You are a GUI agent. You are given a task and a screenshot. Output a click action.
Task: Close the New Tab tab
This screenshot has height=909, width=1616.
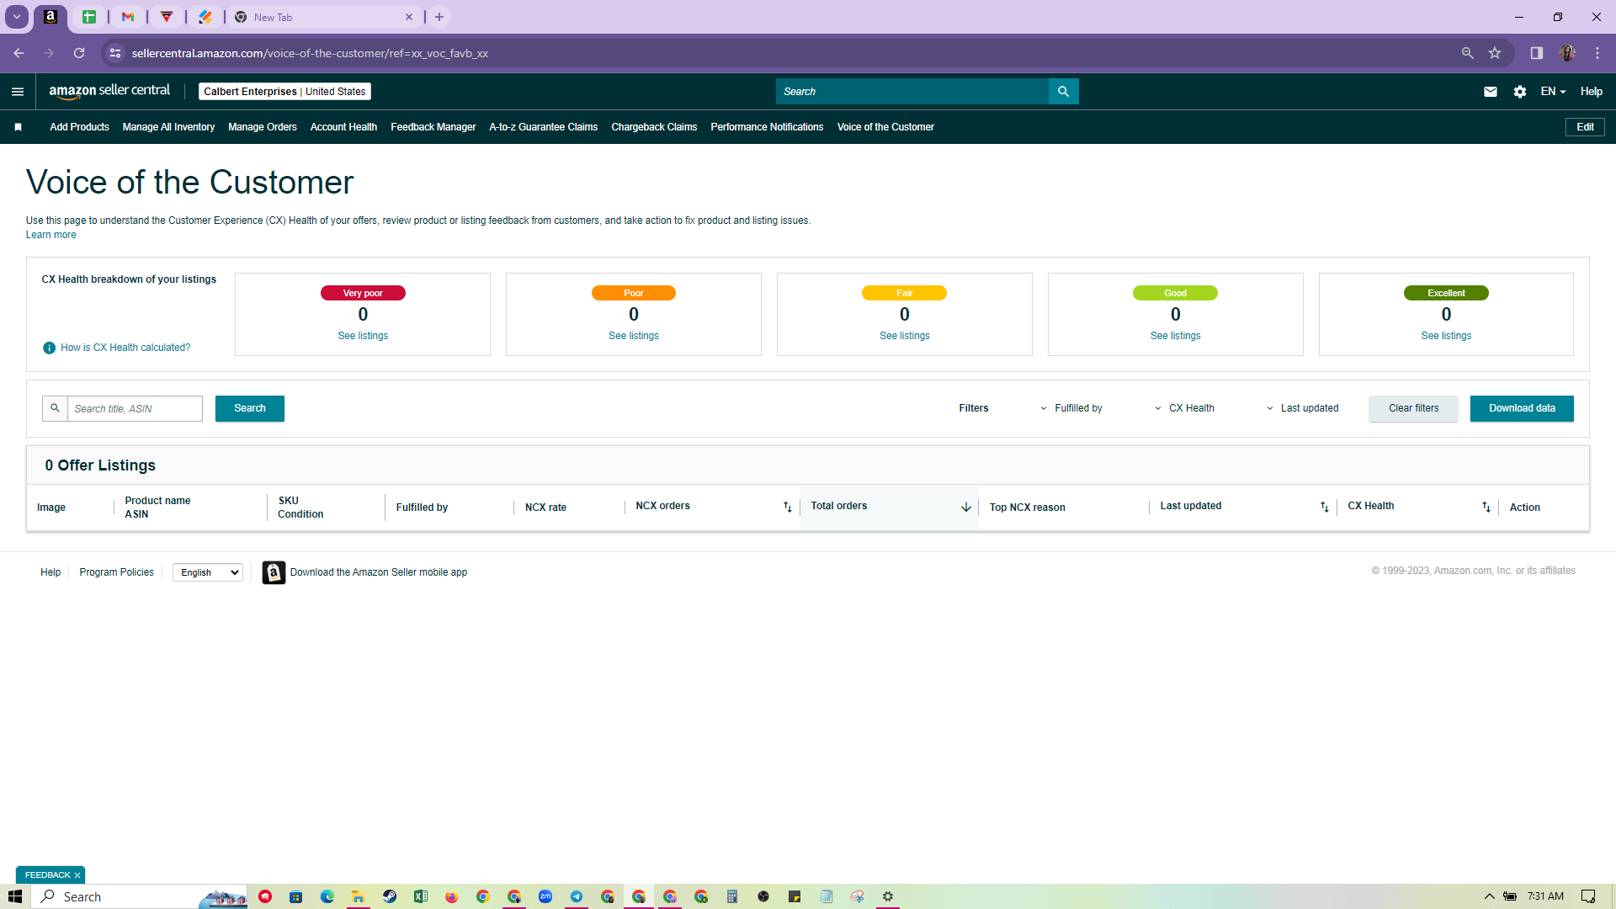pos(409,17)
